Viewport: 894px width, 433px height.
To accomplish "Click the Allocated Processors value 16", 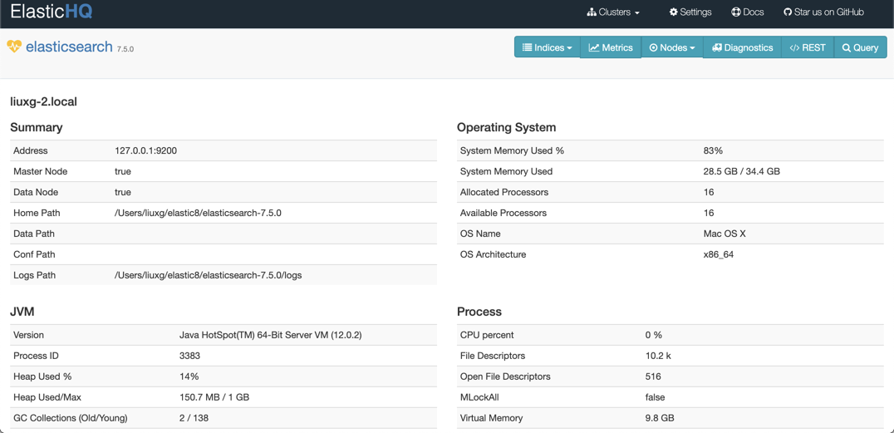I will click(709, 192).
